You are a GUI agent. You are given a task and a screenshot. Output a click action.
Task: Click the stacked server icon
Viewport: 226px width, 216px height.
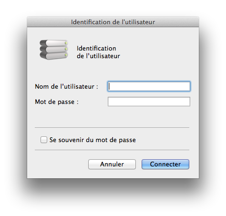tap(54, 50)
